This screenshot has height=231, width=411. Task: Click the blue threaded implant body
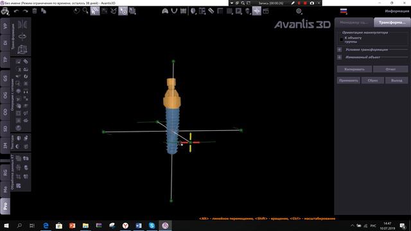click(172, 130)
